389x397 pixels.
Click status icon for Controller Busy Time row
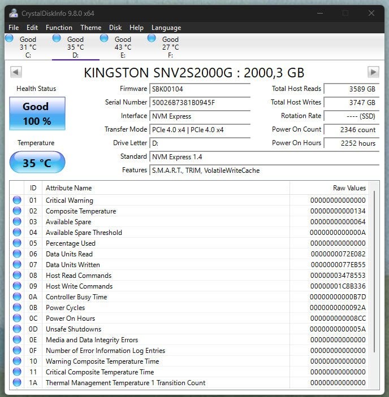coord(17,296)
